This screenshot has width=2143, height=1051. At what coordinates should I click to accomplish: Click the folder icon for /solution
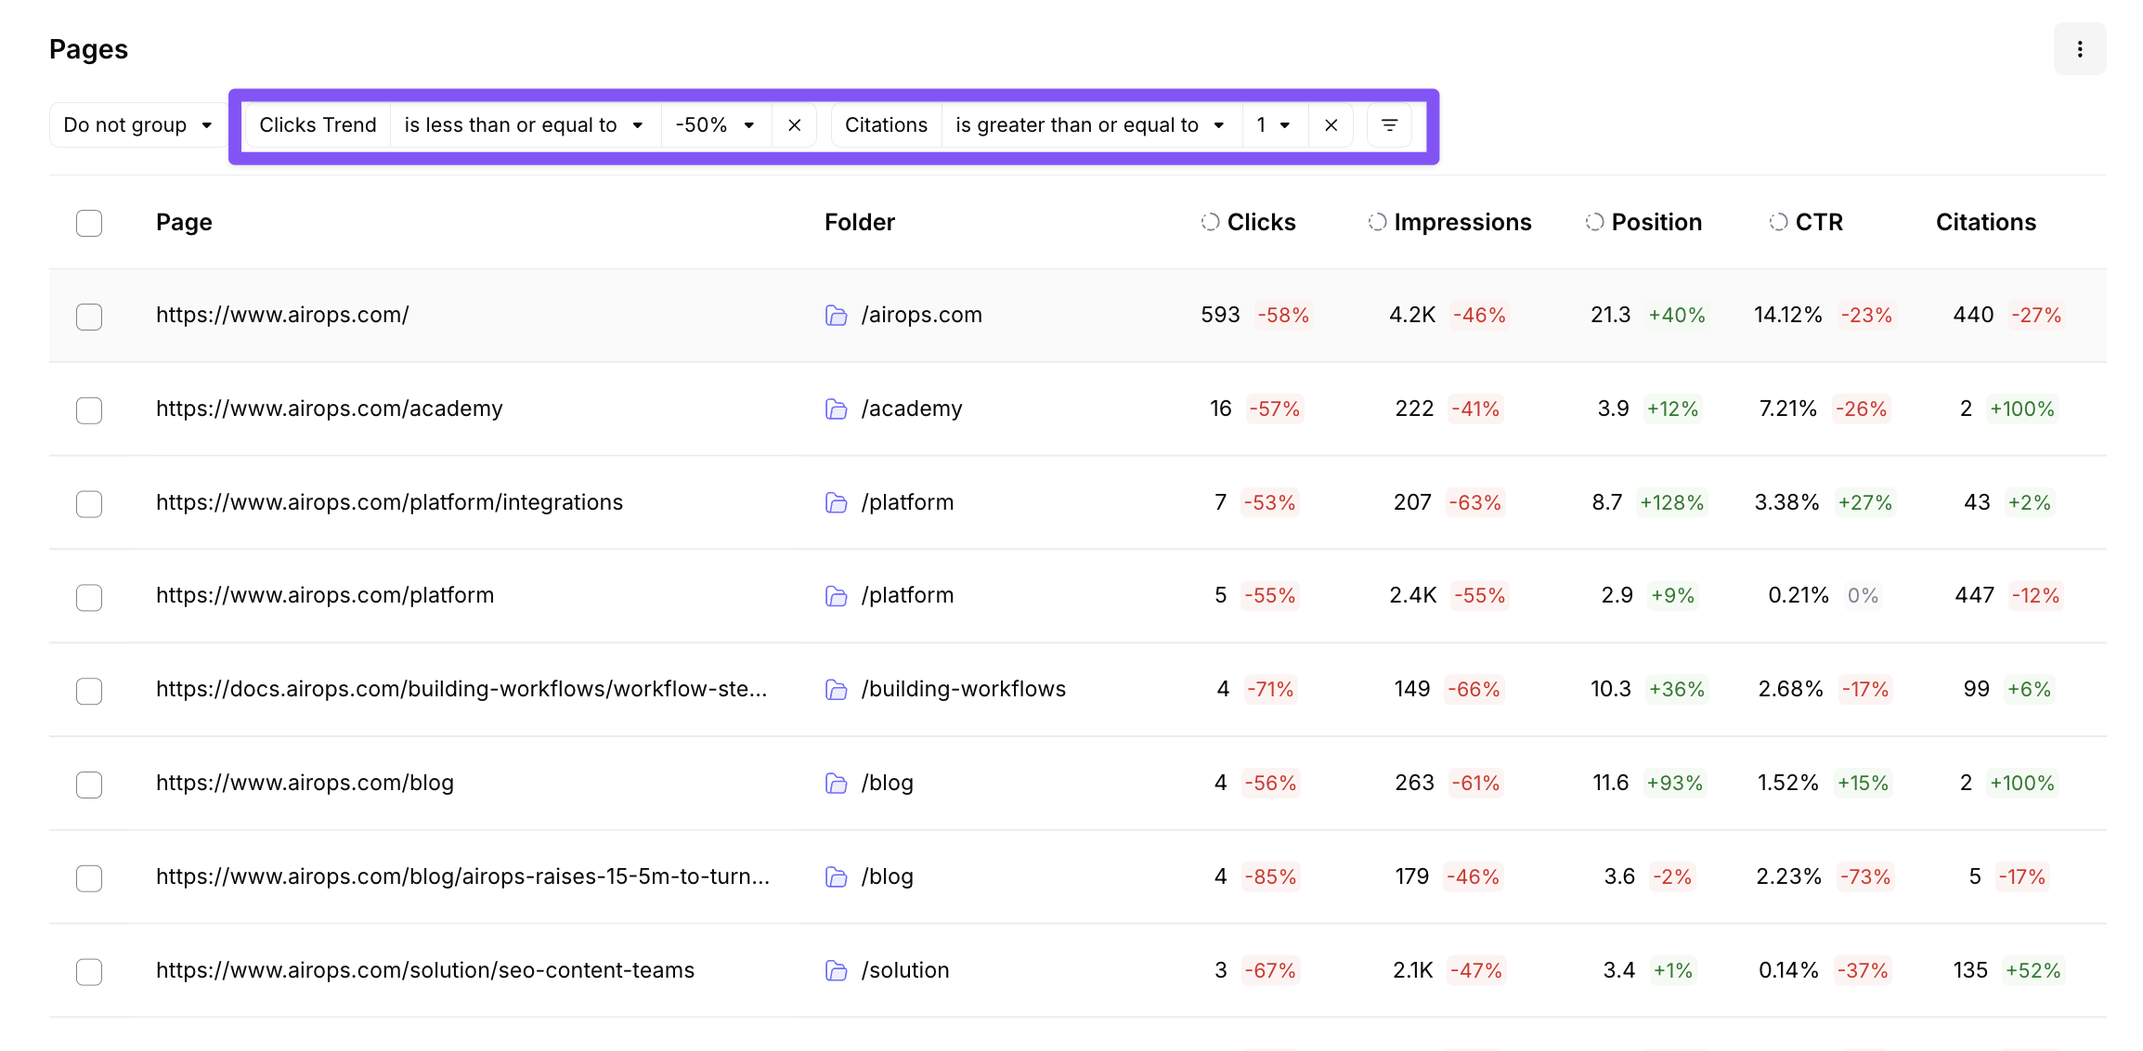(x=836, y=971)
